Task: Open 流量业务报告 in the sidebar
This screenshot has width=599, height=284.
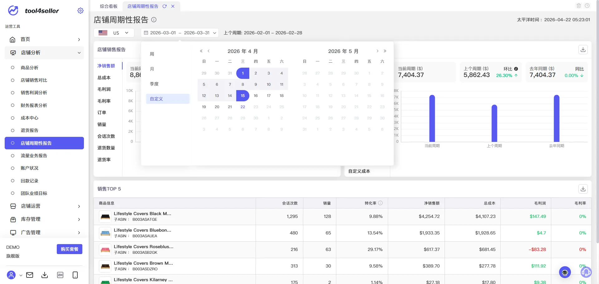Action: point(44,156)
